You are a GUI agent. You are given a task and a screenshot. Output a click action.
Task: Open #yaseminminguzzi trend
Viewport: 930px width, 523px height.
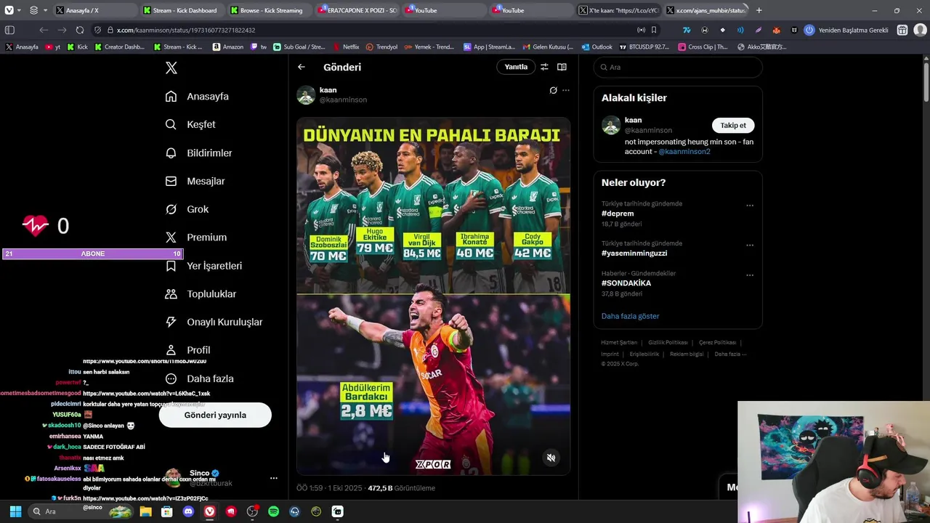pyautogui.click(x=634, y=253)
